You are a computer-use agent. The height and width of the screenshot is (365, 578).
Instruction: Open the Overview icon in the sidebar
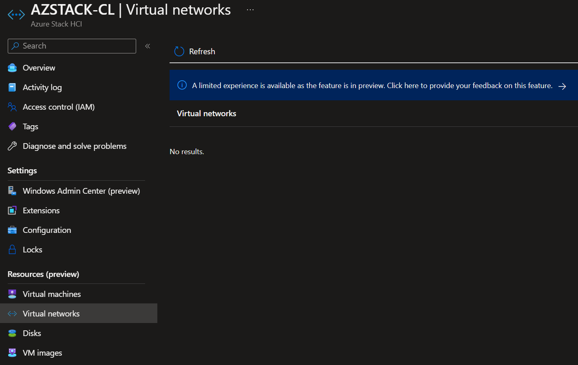coord(12,68)
